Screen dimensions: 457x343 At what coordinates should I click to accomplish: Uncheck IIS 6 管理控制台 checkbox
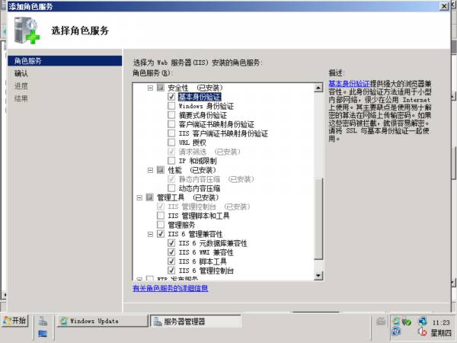click(x=171, y=271)
